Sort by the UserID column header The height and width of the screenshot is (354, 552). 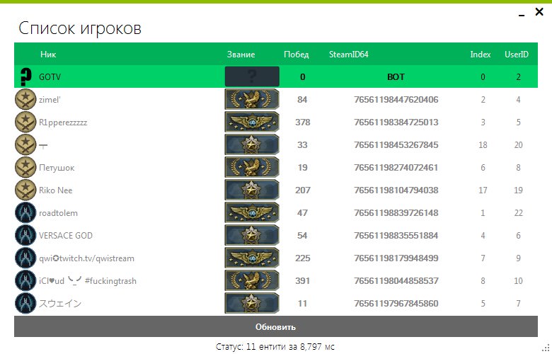pos(517,55)
